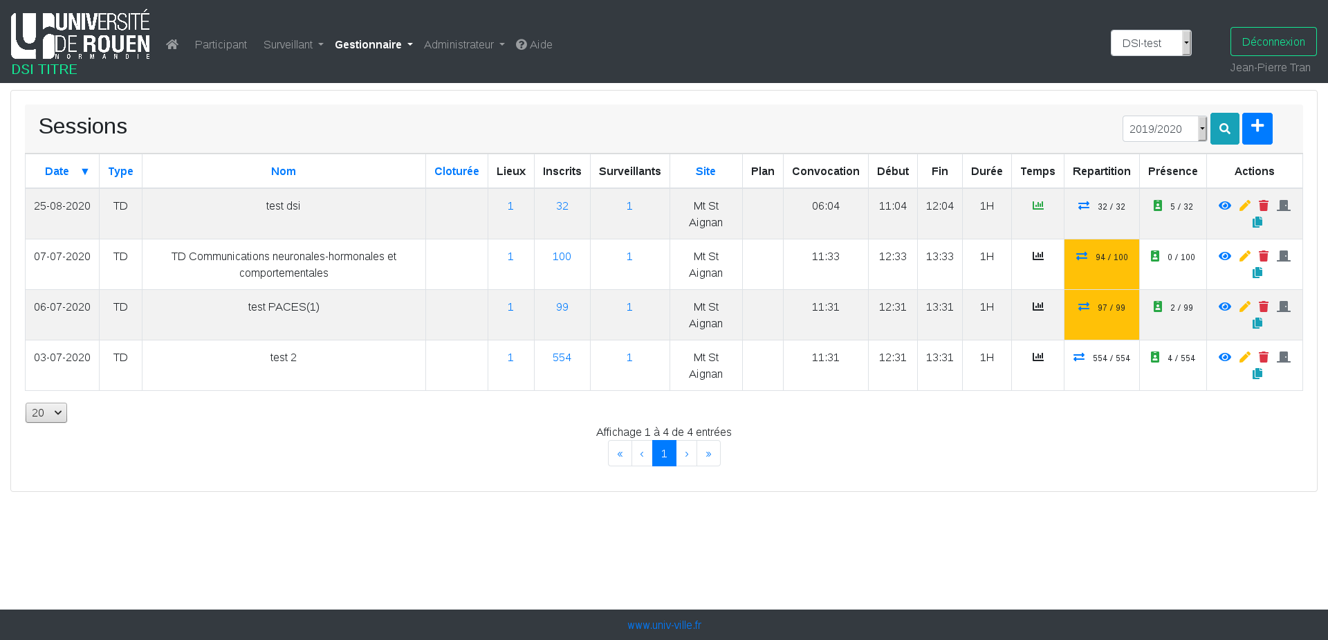This screenshot has height=640, width=1328.
Task: Change the 20 entries per page dropdown
Action: [x=46, y=412]
